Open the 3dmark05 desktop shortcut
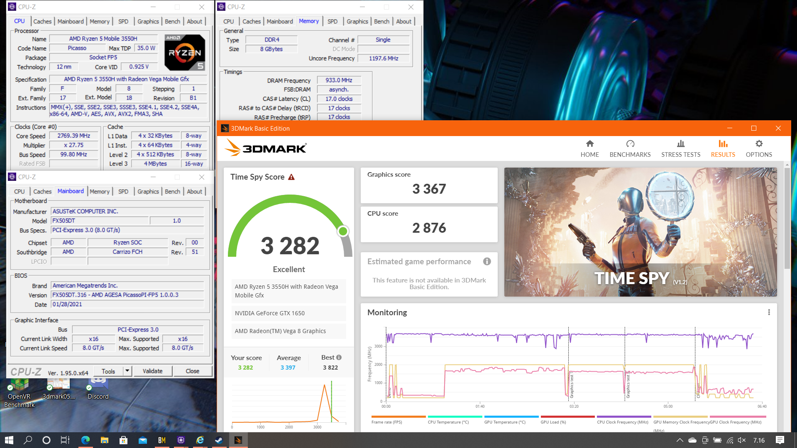The image size is (797, 448). [59, 388]
